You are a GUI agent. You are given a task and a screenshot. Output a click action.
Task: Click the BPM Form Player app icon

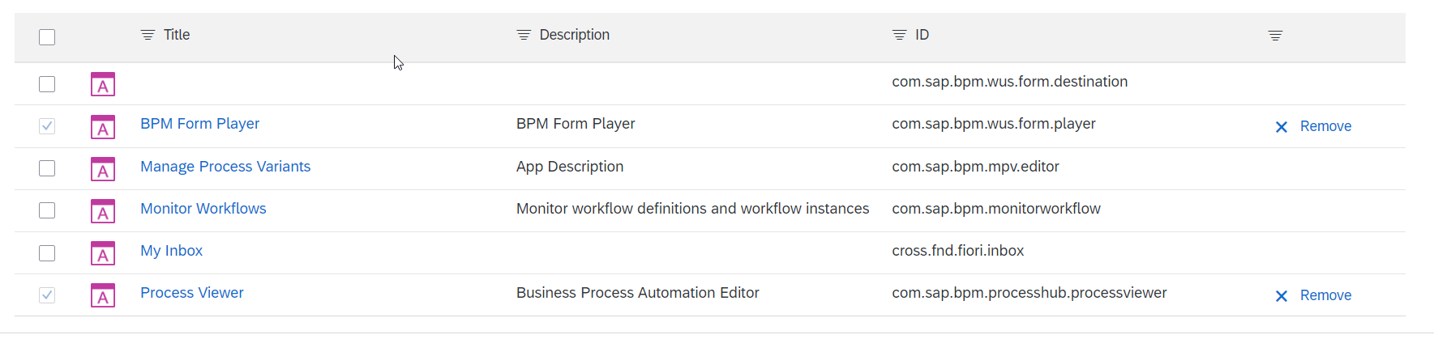tap(103, 127)
